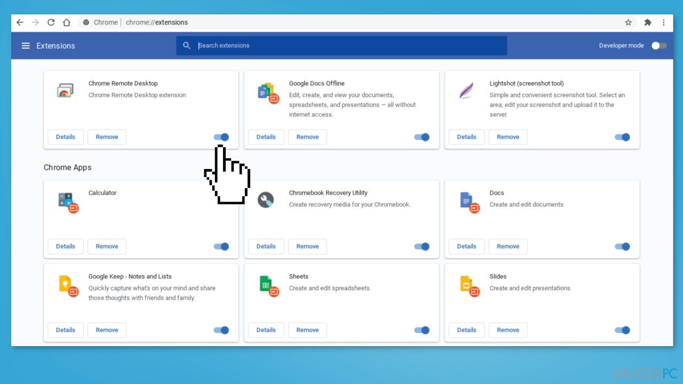The height and width of the screenshot is (384, 683).
Task: Remove Google Docs Offline extension
Action: (x=307, y=137)
